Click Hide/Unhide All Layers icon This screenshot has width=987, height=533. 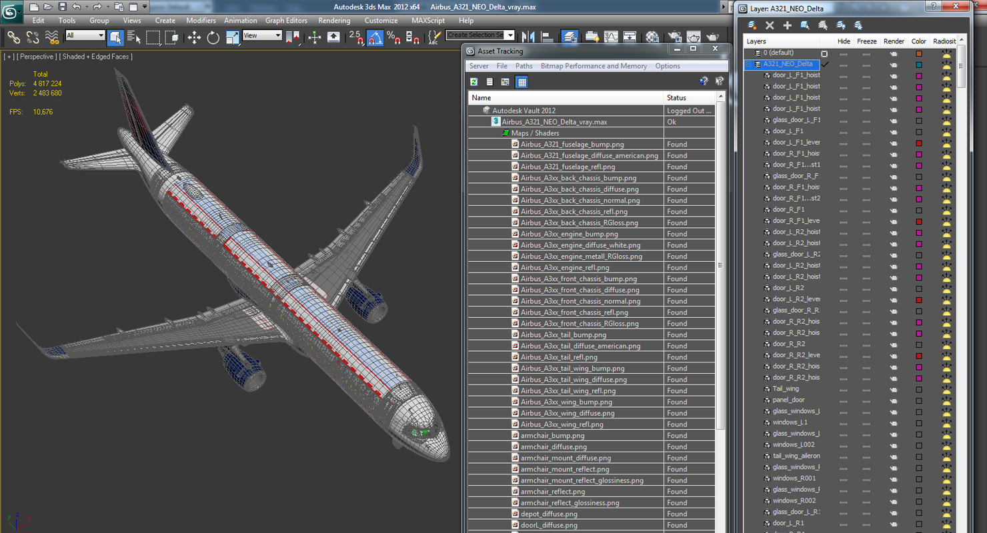click(841, 25)
